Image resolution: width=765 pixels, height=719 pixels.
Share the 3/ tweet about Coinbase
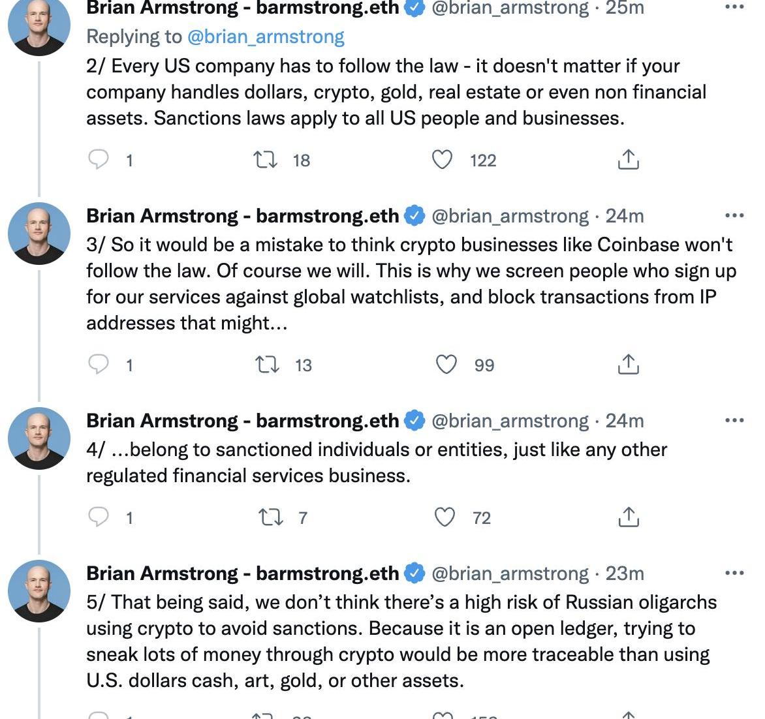point(628,365)
